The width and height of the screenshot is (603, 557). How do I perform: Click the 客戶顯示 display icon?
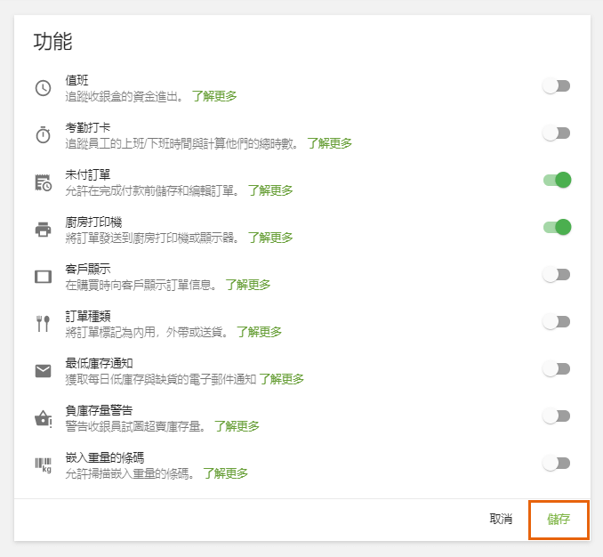43,276
